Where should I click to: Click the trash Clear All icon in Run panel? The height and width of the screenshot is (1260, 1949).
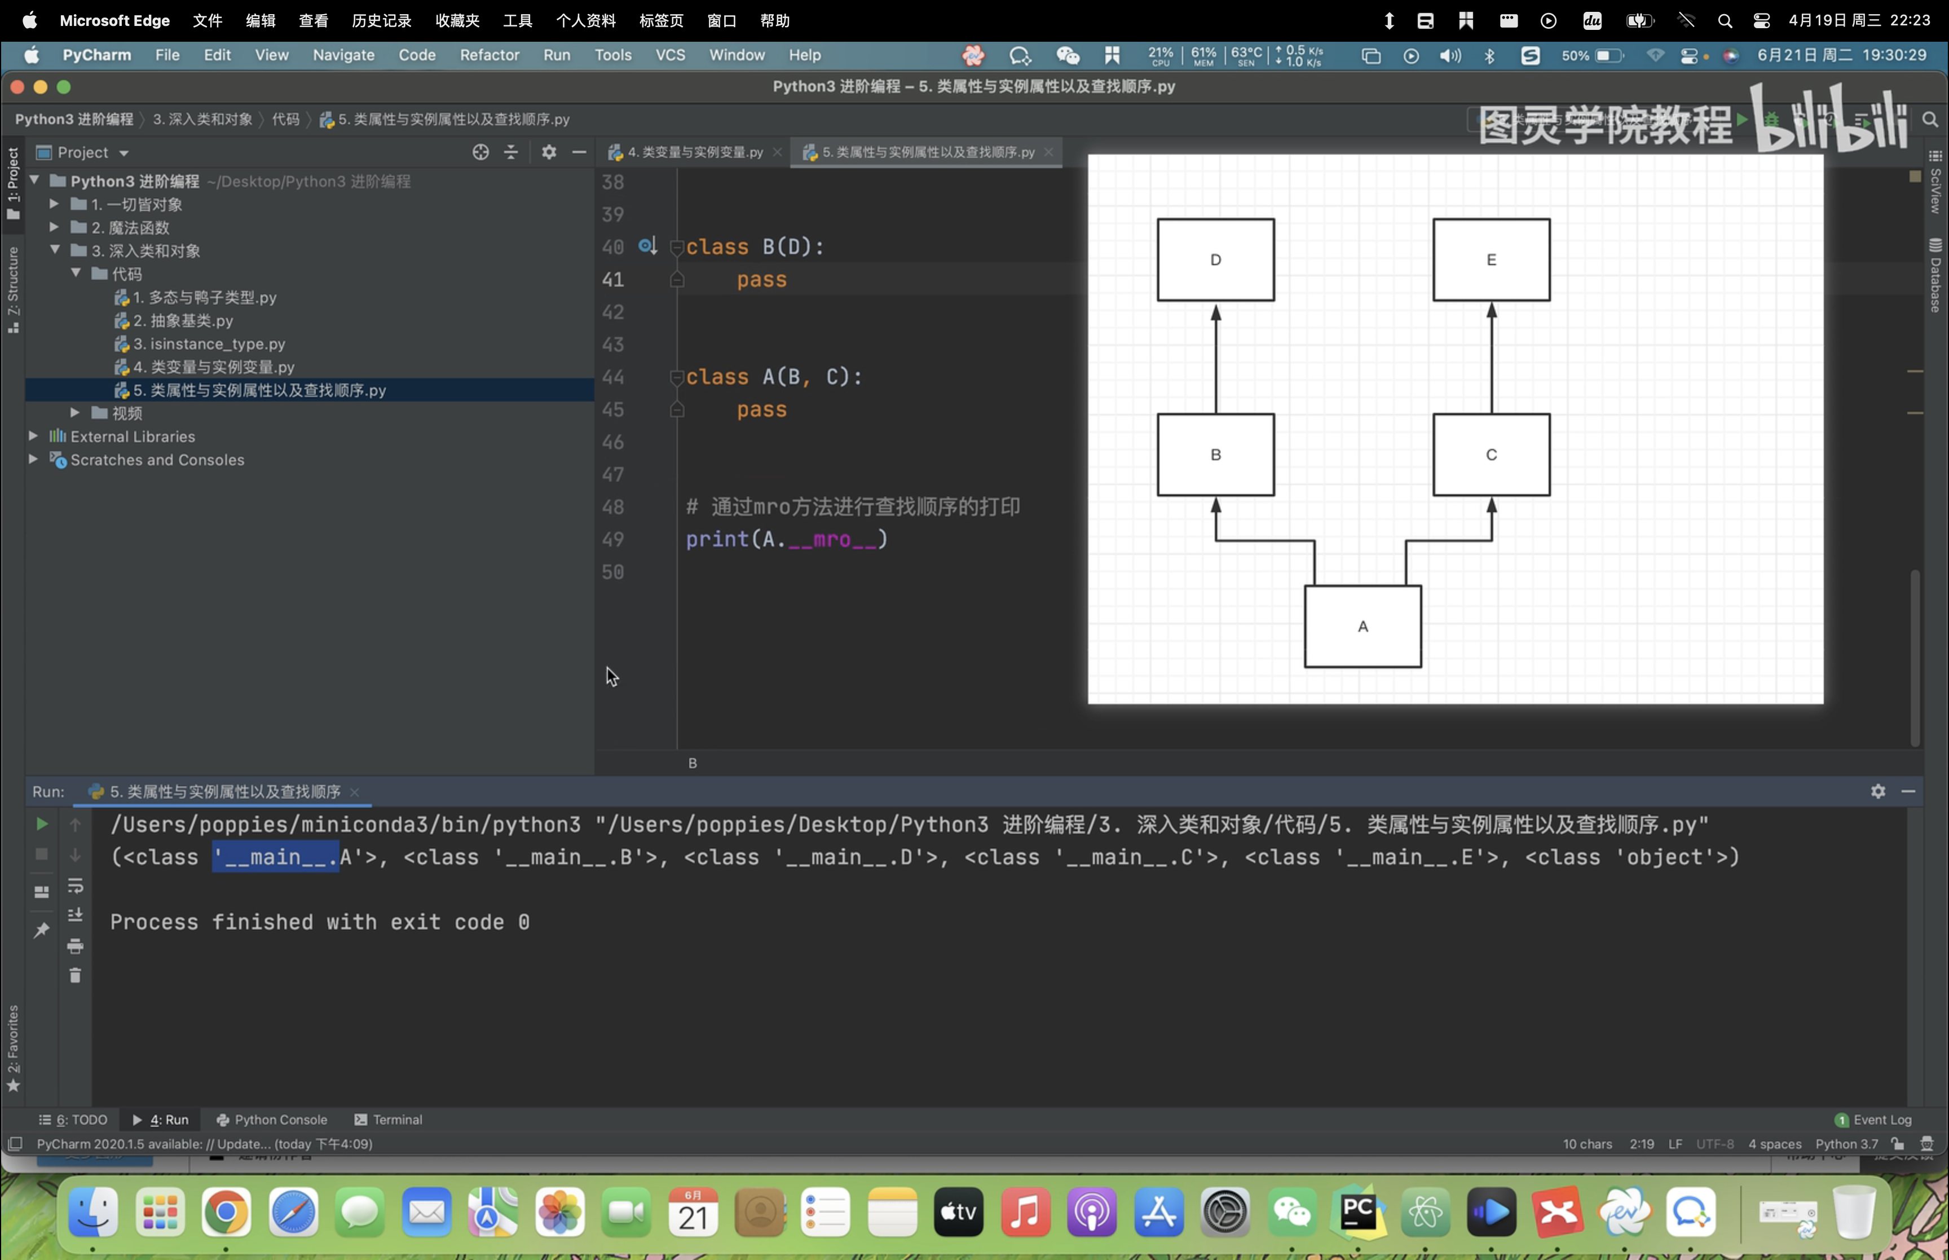[x=75, y=975]
